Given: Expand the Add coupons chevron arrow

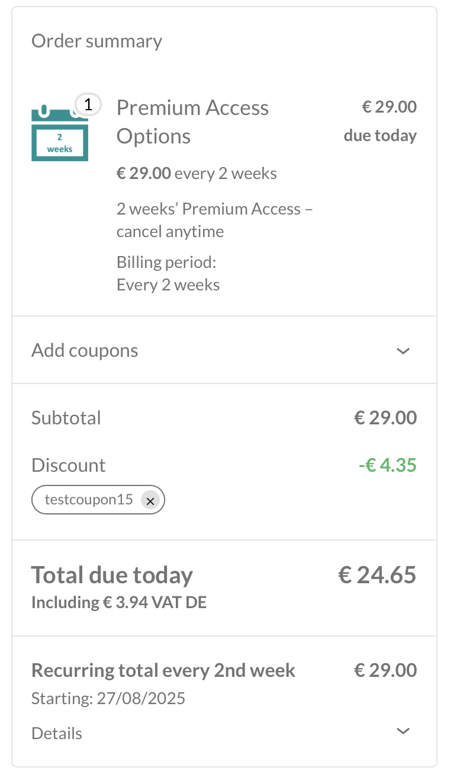Looking at the screenshot, I should point(403,351).
